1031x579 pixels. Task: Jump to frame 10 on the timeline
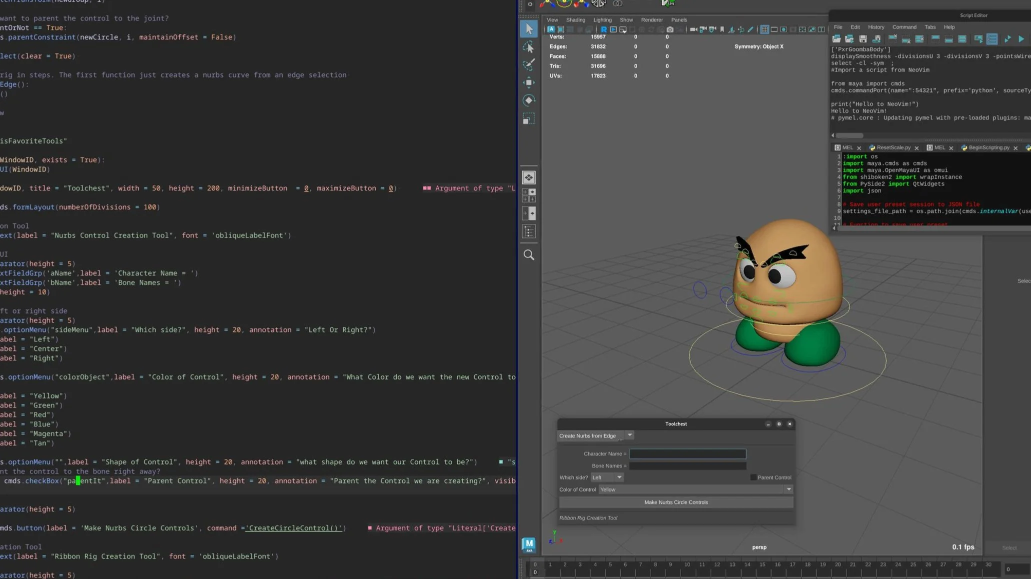[687, 564]
